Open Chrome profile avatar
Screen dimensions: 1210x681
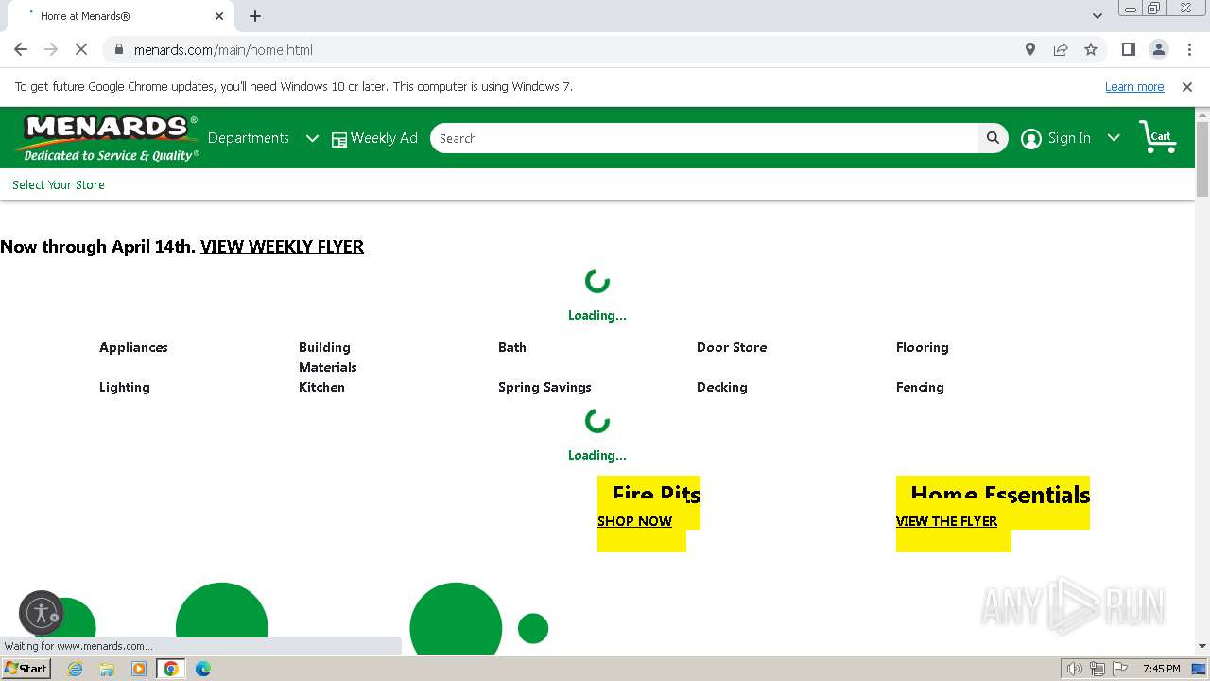click(1159, 49)
